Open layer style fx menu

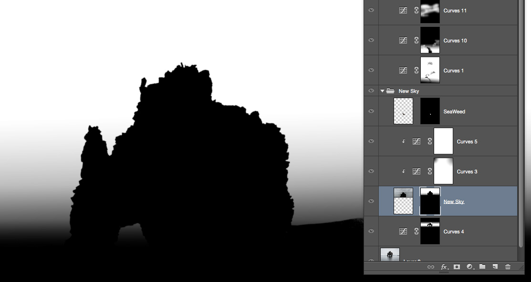(x=444, y=267)
